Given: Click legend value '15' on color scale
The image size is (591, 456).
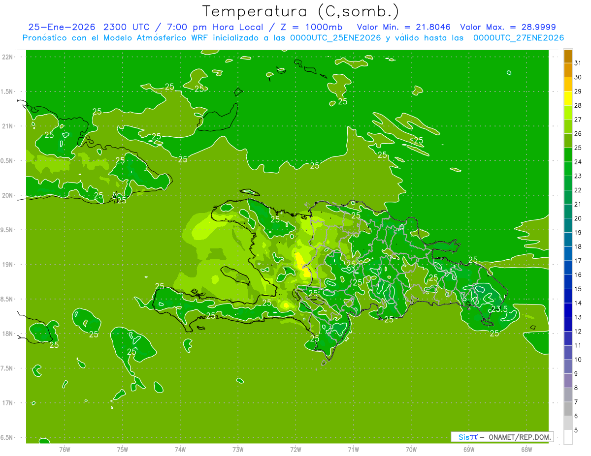Looking at the screenshot, I should [578, 289].
